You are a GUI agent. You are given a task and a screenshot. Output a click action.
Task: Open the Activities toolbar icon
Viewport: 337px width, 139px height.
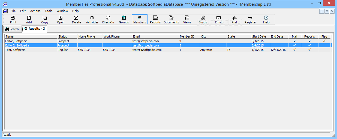92,20
